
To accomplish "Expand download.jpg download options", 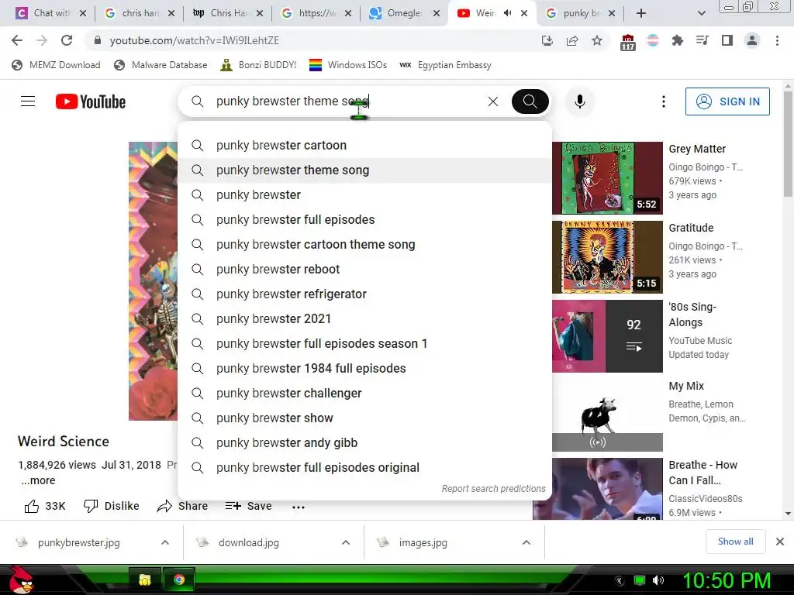I will point(346,542).
